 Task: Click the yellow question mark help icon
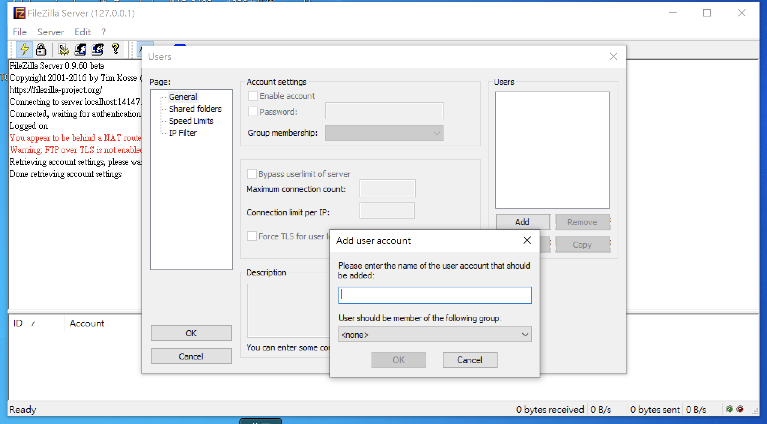click(116, 49)
